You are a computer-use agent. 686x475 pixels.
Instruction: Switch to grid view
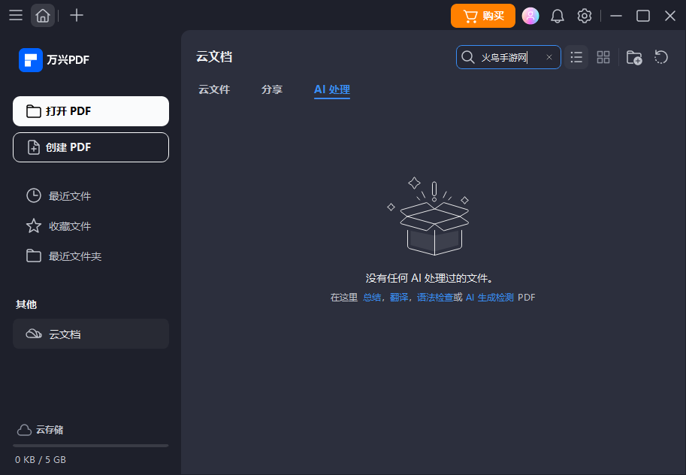click(603, 57)
